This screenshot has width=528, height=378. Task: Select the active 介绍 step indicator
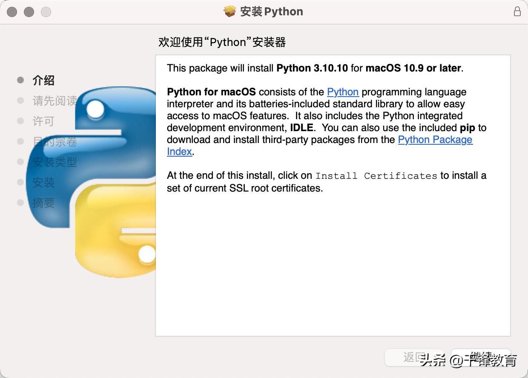point(42,80)
